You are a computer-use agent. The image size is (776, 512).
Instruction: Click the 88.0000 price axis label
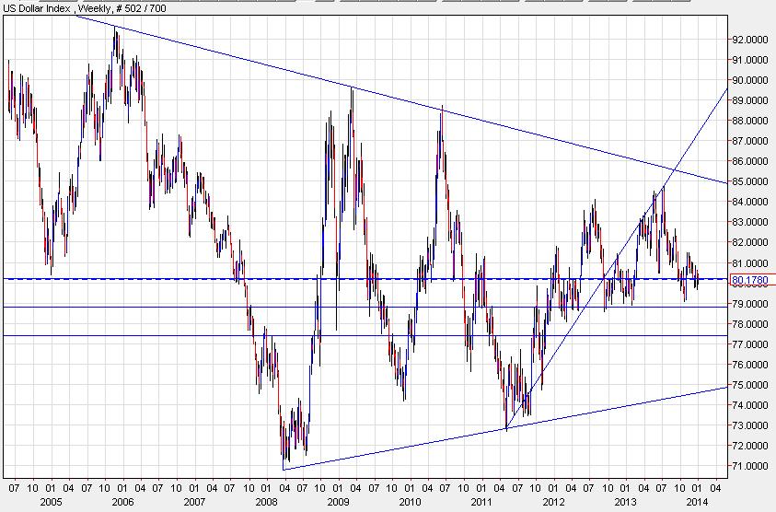click(x=750, y=121)
